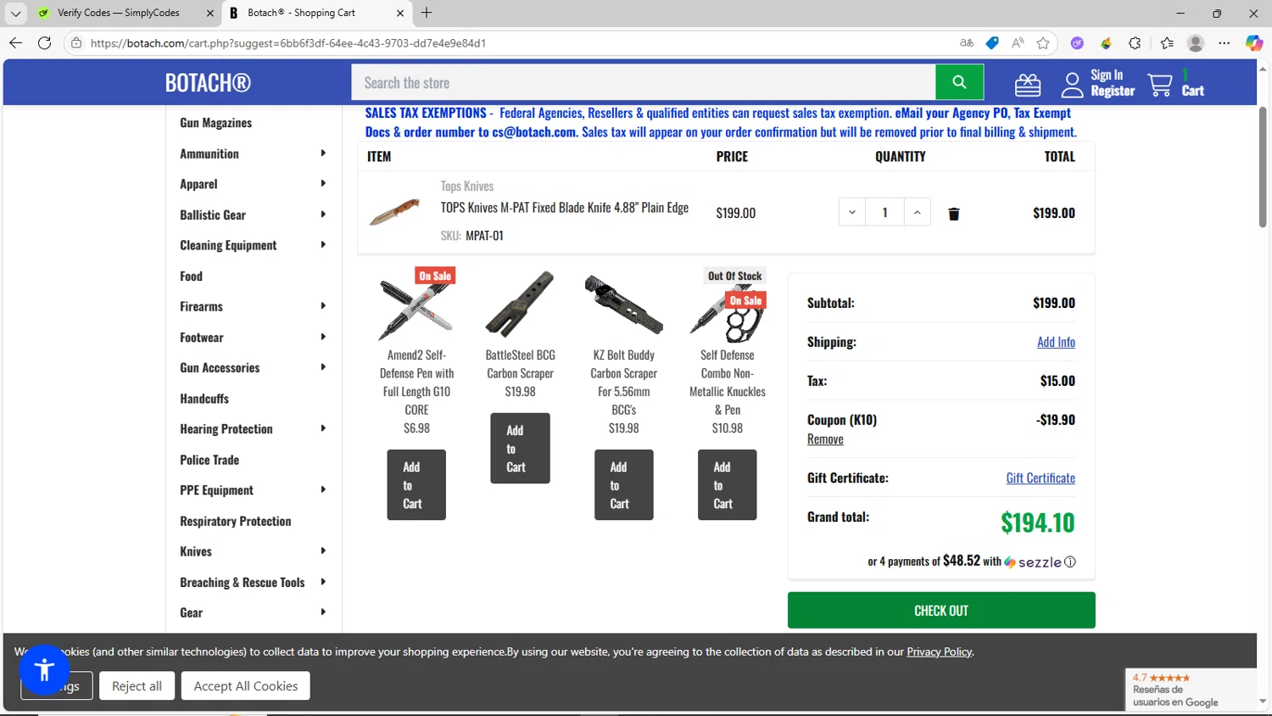
Task: Open the Respiratory Protection category
Action: point(235,521)
